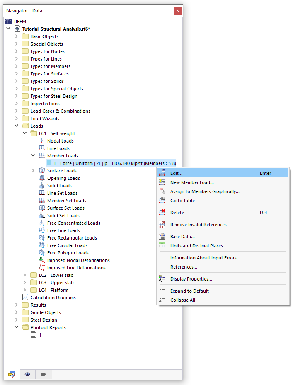The image size is (293, 385).
Task: Select the Steel Design tree item
Action: click(x=44, y=320)
